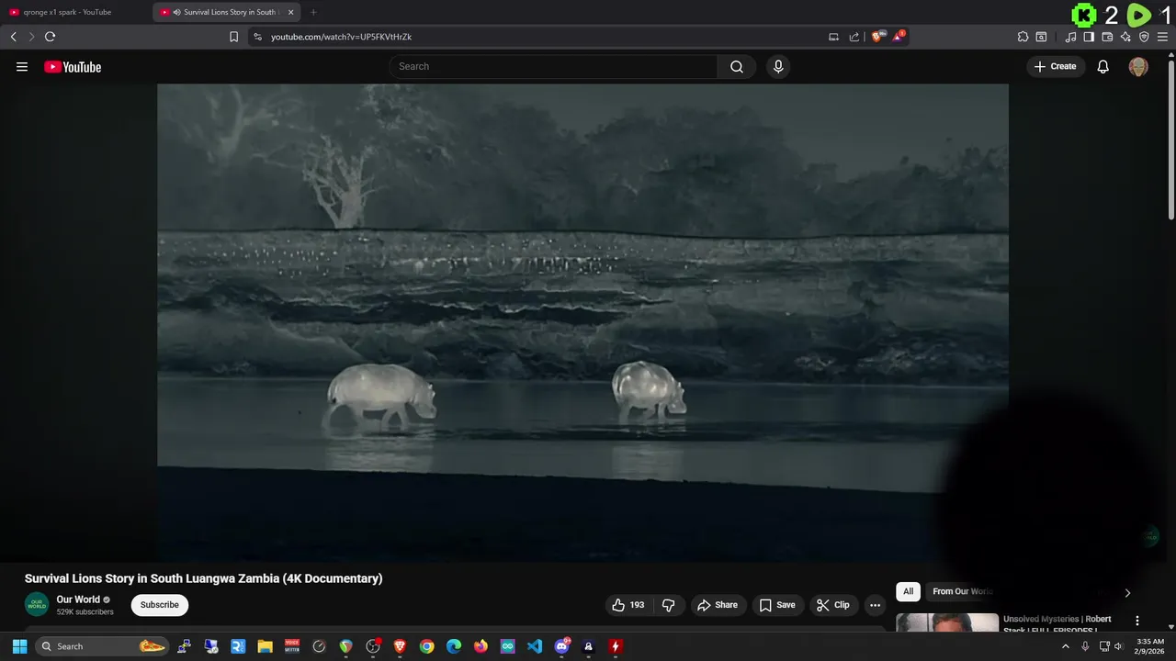Open the YouTube guide hamburger menu
This screenshot has width=1176, height=661.
(22, 67)
